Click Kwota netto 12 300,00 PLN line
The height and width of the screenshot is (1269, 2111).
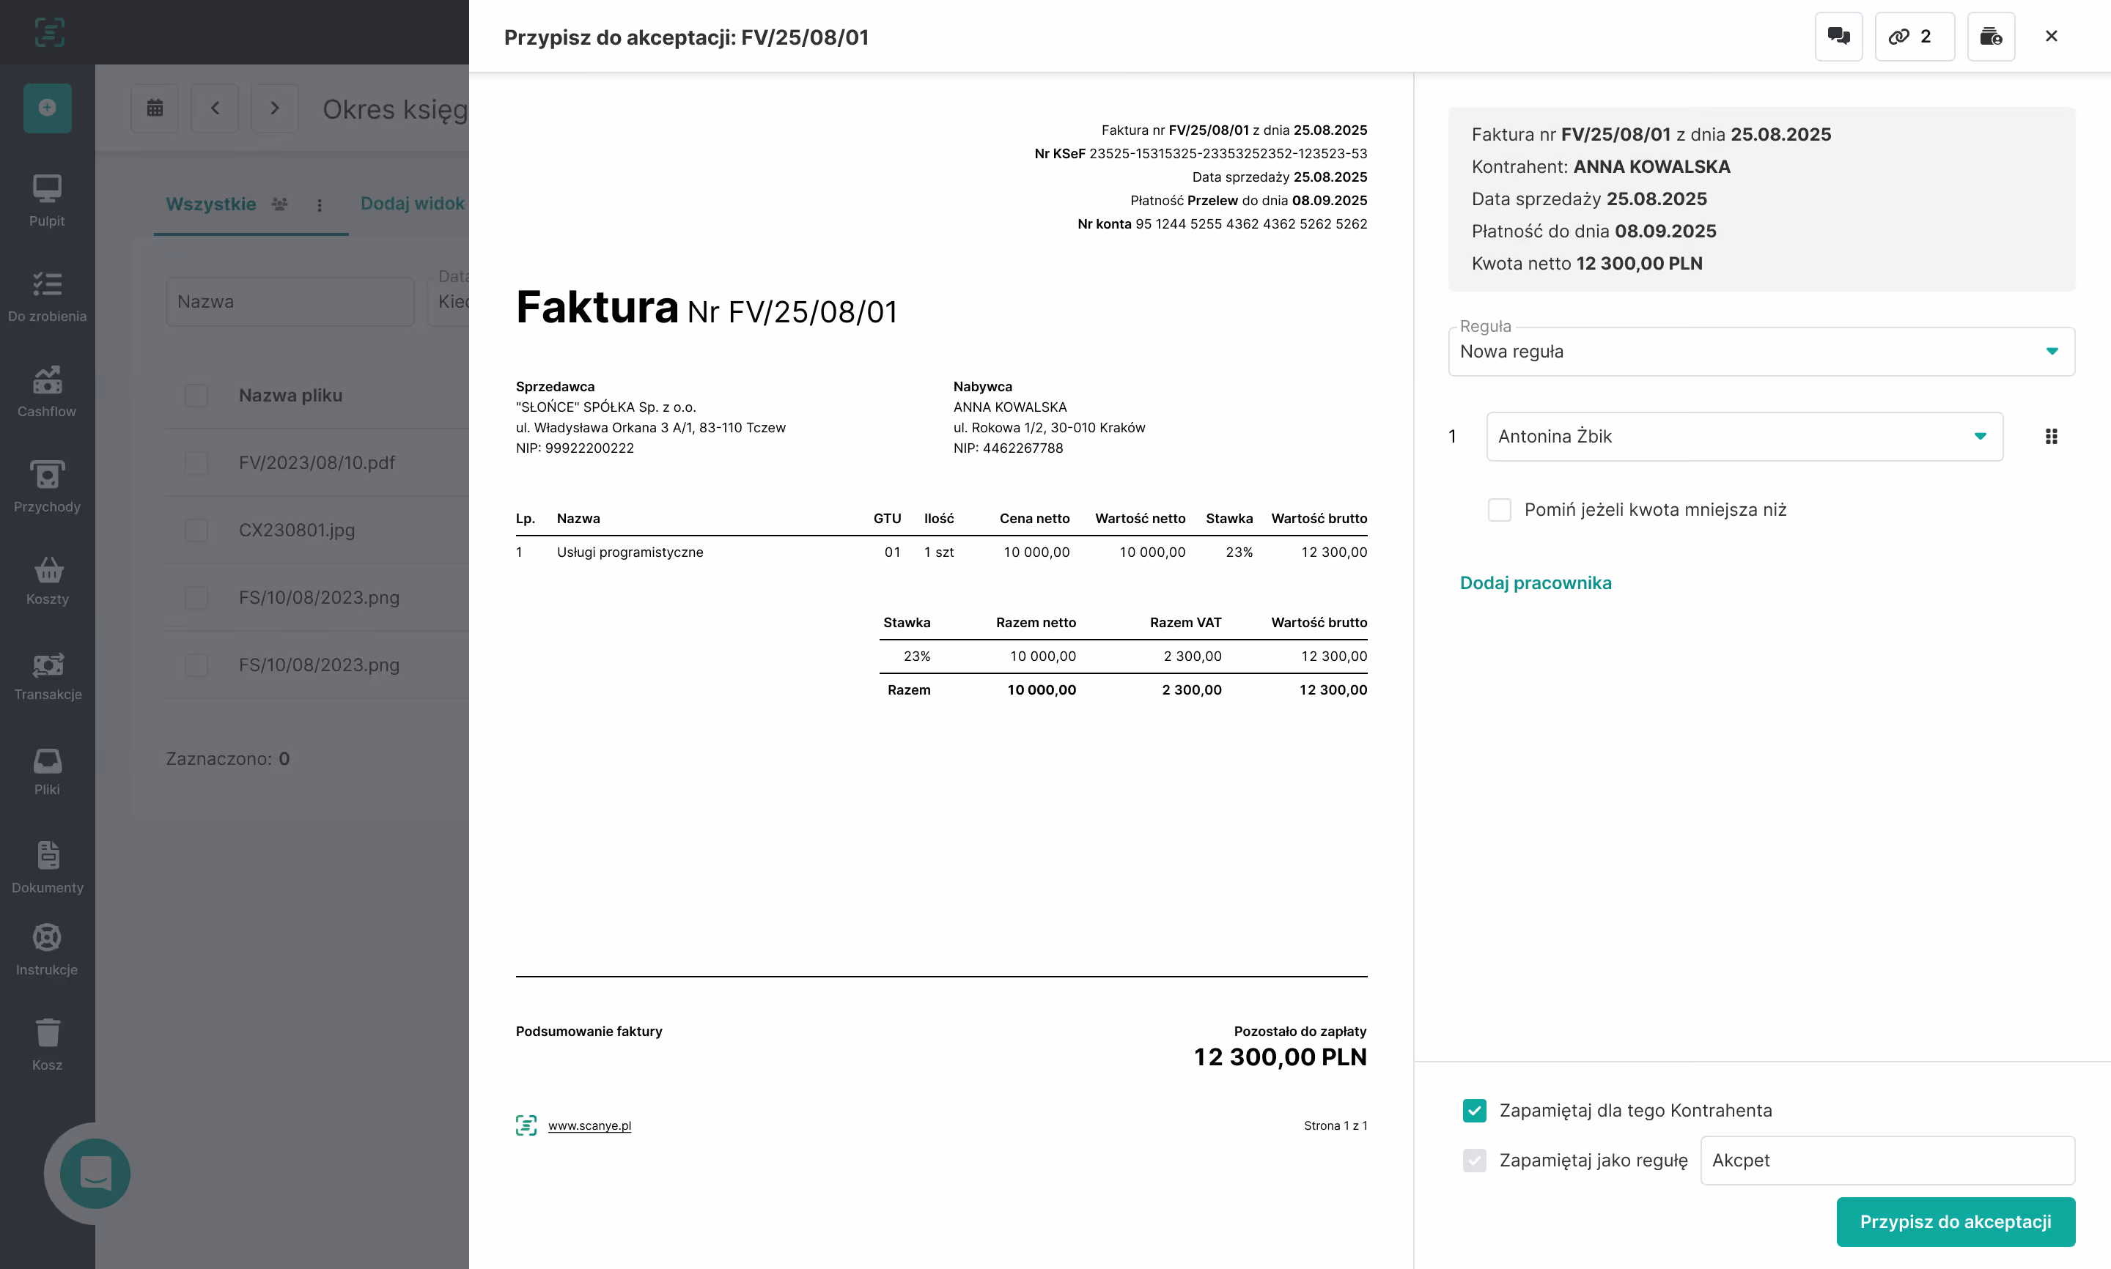[1587, 263]
